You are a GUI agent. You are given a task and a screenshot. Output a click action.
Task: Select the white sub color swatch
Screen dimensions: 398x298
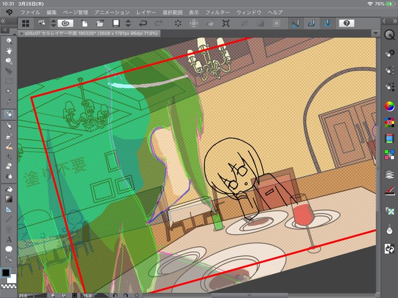tap(12, 279)
